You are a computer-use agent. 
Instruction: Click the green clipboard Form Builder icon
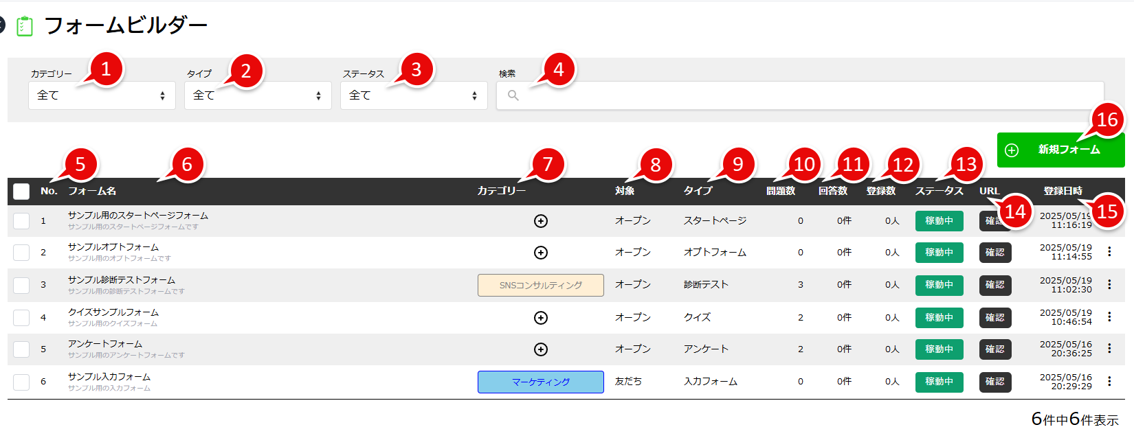coord(25,26)
